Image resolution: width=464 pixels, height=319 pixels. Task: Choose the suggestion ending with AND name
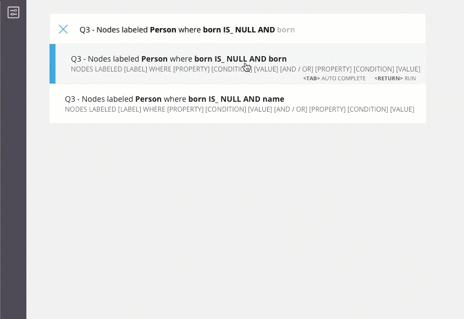coord(237,103)
